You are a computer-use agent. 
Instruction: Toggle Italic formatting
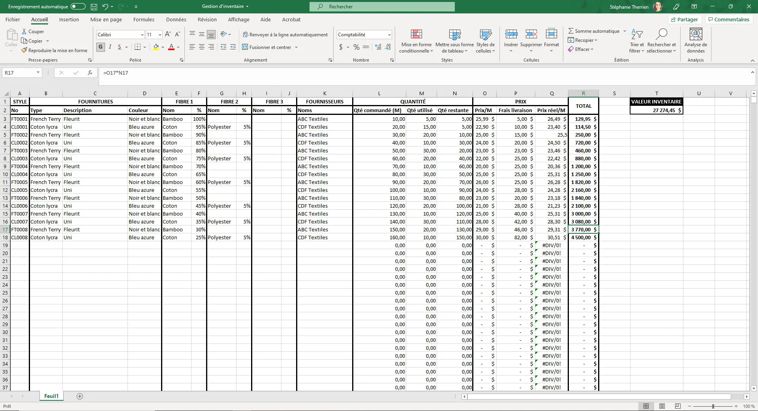click(x=110, y=47)
